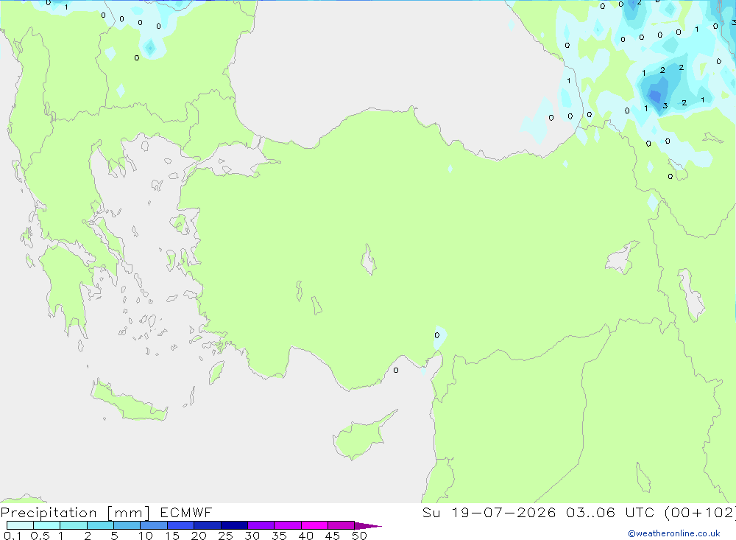Click the 1–2 mm legend color swatch
The width and height of the screenshot is (736, 540).
pyautogui.click(x=73, y=525)
